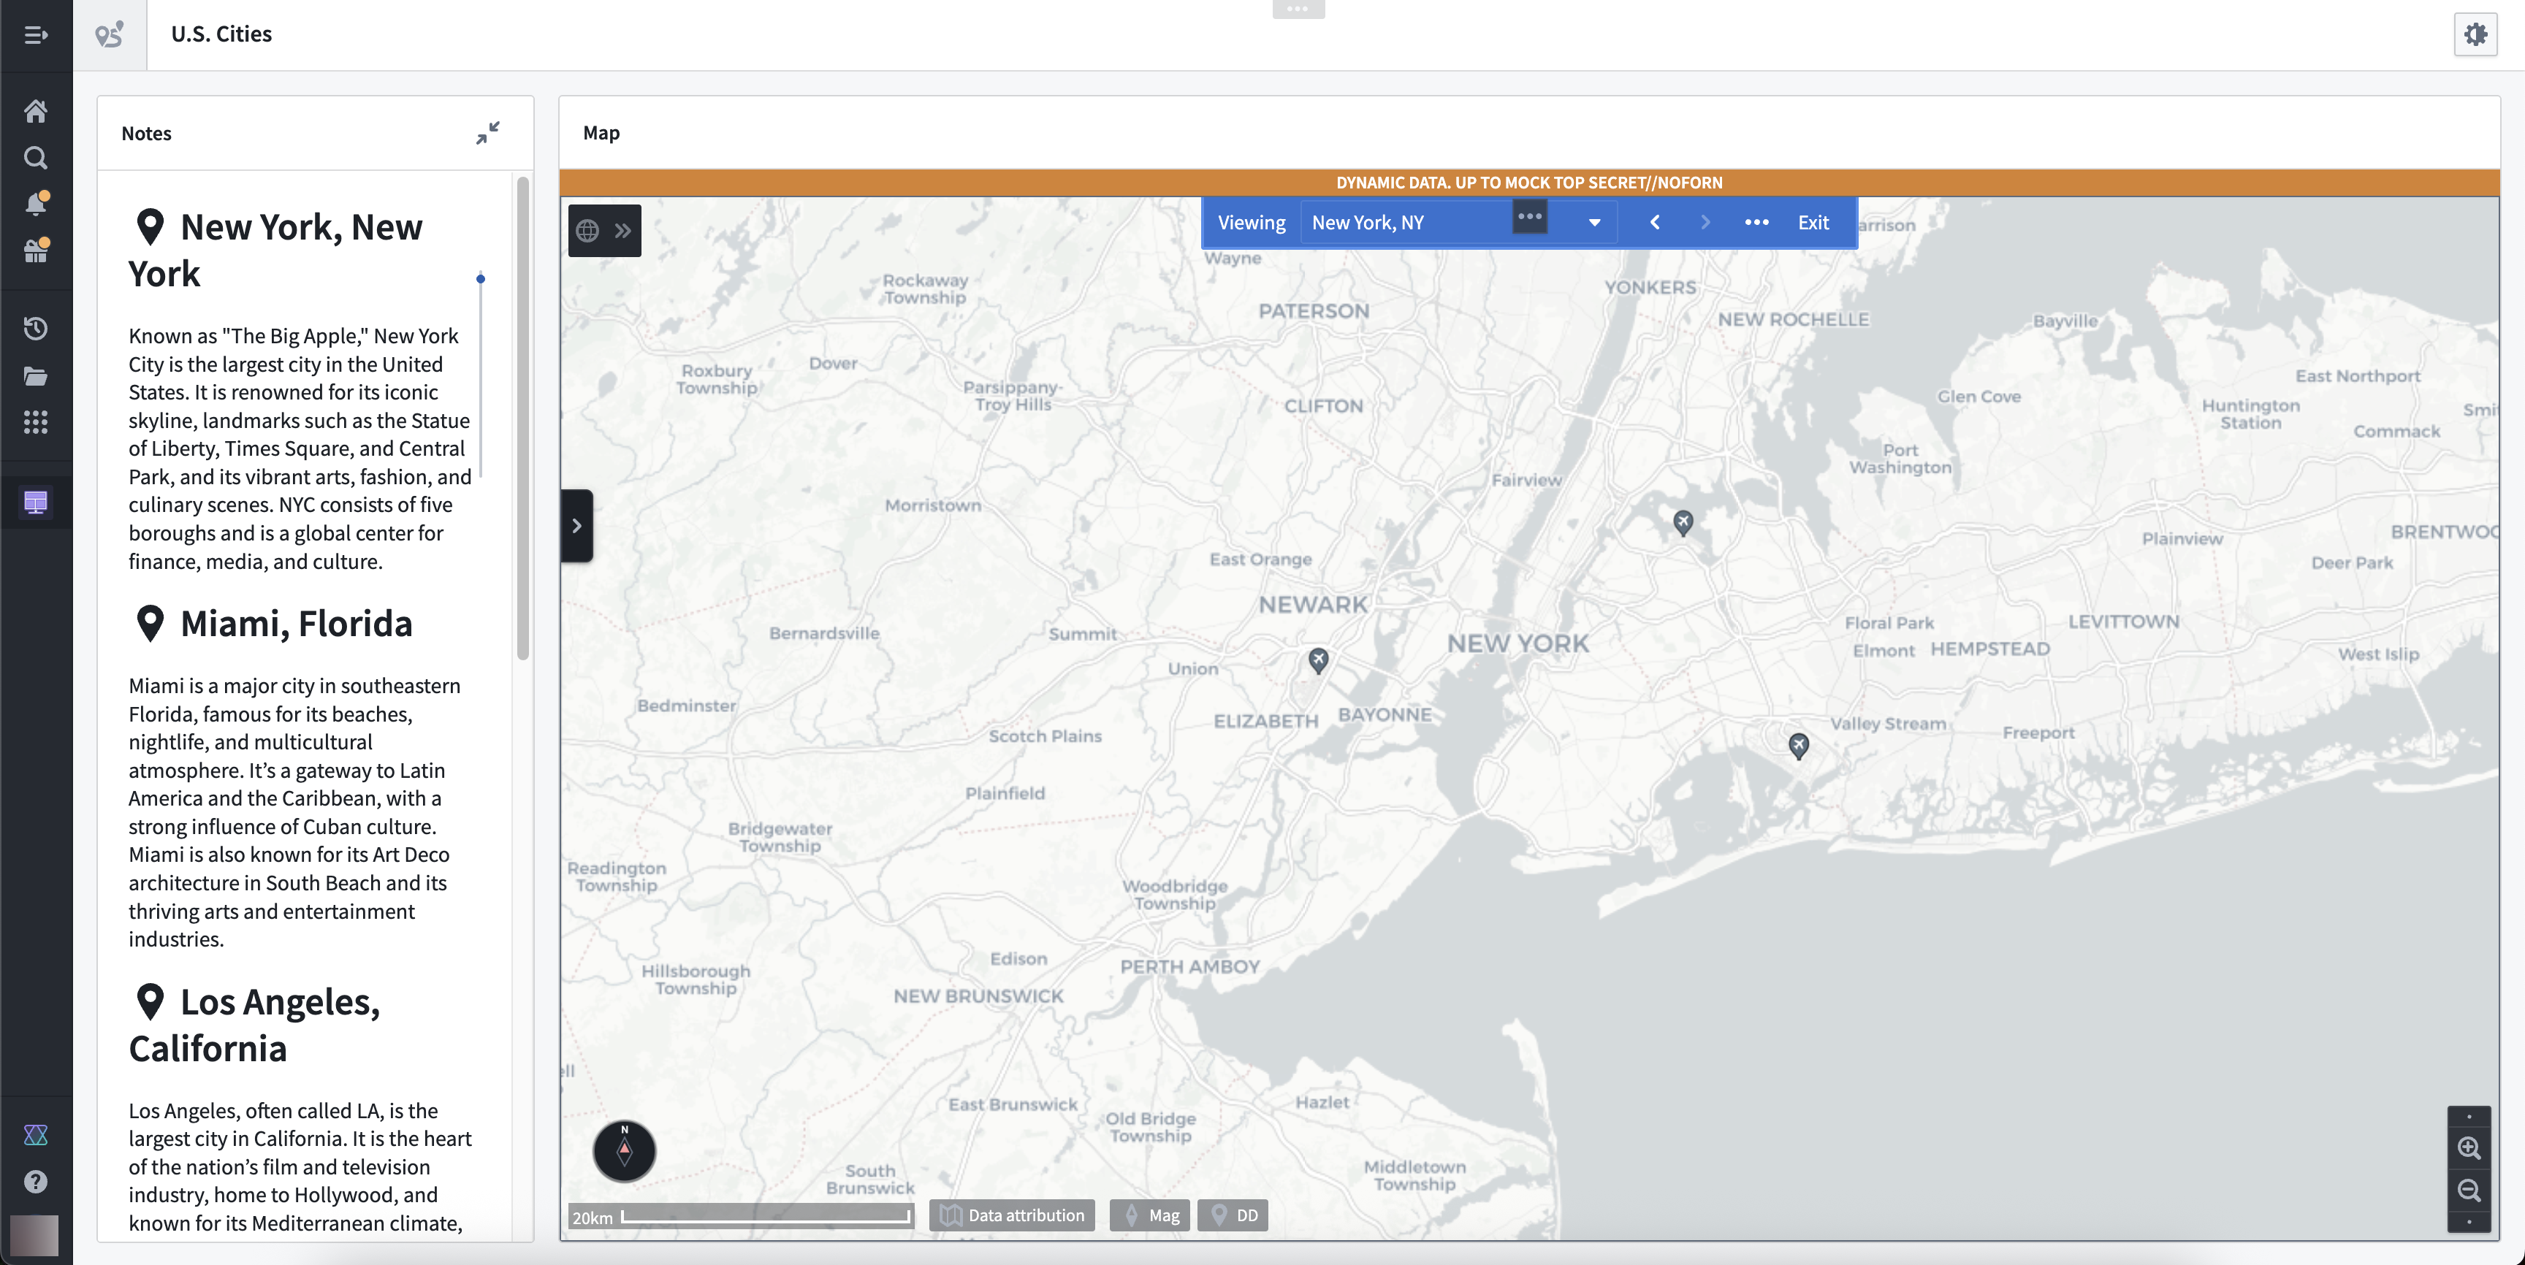
Task: Select the active dashboard icon in the sidebar
Action: [x=35, y=502]
